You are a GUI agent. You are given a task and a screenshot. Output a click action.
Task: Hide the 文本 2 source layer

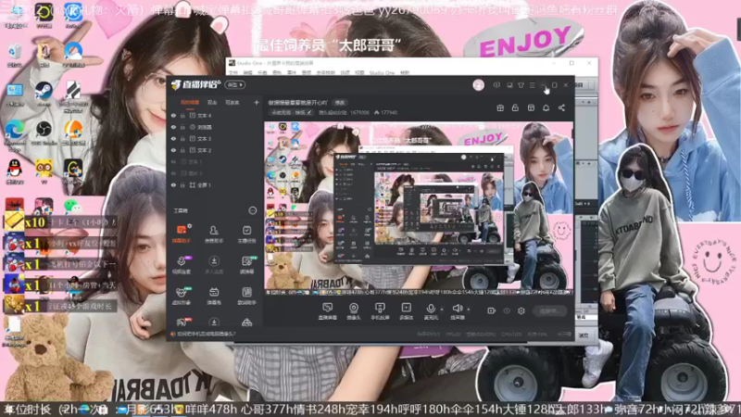(x=173, y=150)
